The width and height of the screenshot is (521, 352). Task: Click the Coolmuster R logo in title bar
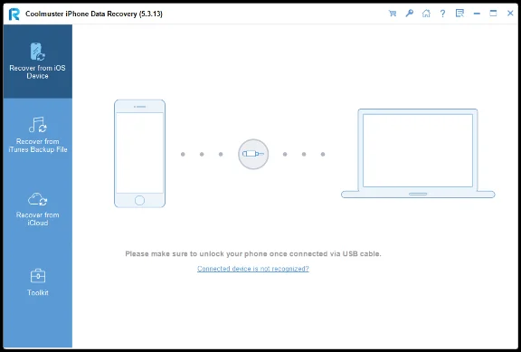[14, 14]
